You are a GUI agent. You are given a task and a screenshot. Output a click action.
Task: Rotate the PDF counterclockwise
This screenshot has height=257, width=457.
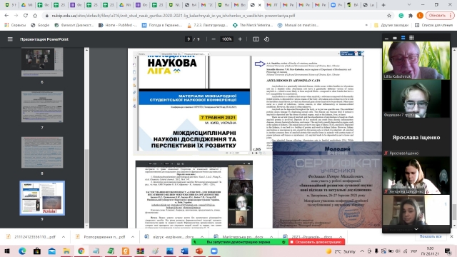[266, 39]
